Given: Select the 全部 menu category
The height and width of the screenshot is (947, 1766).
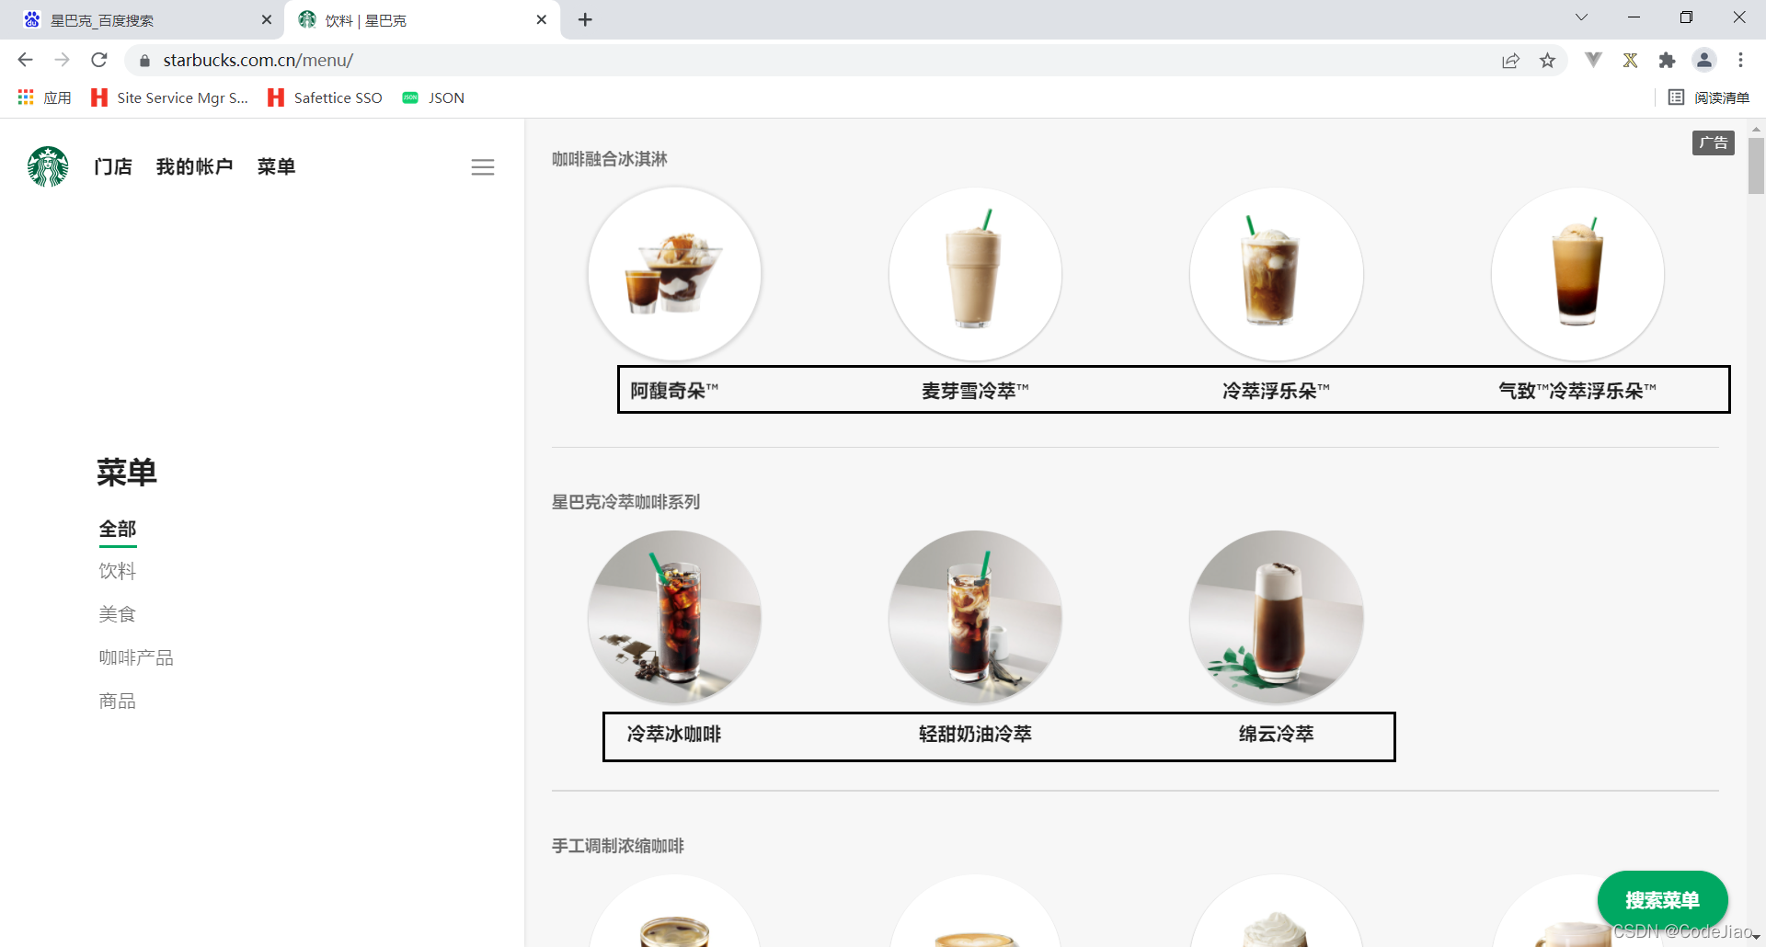Looking at the screenshot, I should coord(118,529).
